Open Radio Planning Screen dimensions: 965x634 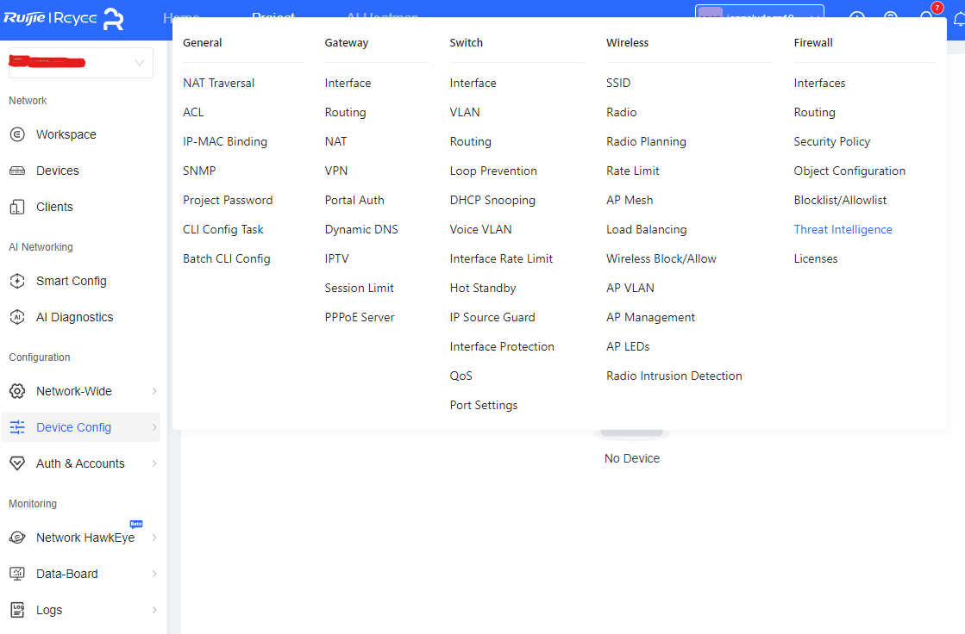(646, 141)
